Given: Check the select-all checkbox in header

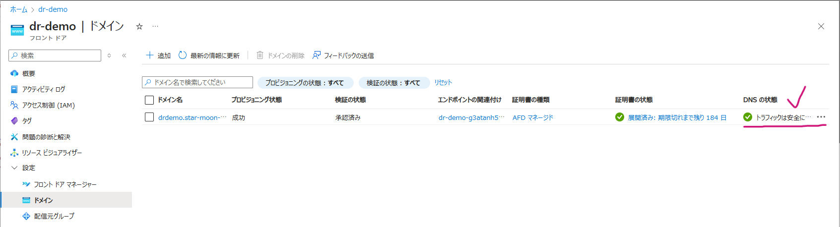Looking at the screenshot, I should click(x=149, y=100).
